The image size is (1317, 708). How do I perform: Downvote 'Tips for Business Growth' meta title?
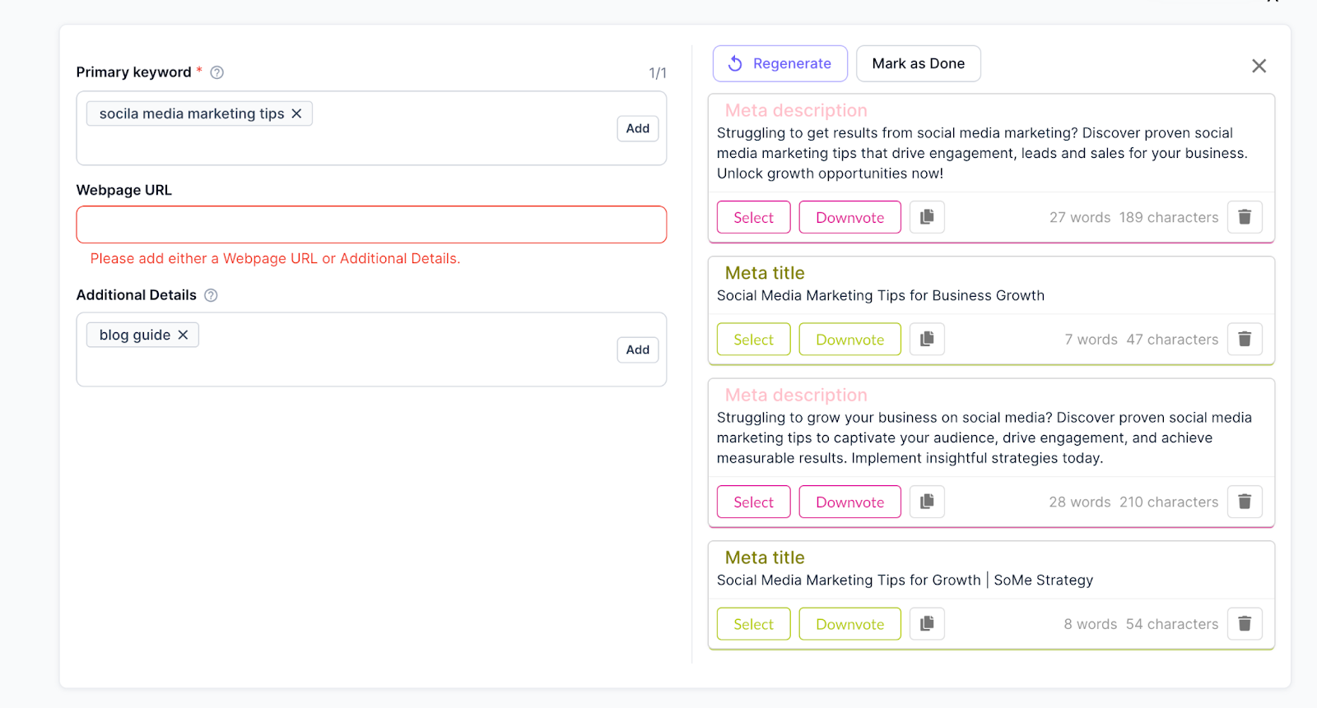coord(850,339)
